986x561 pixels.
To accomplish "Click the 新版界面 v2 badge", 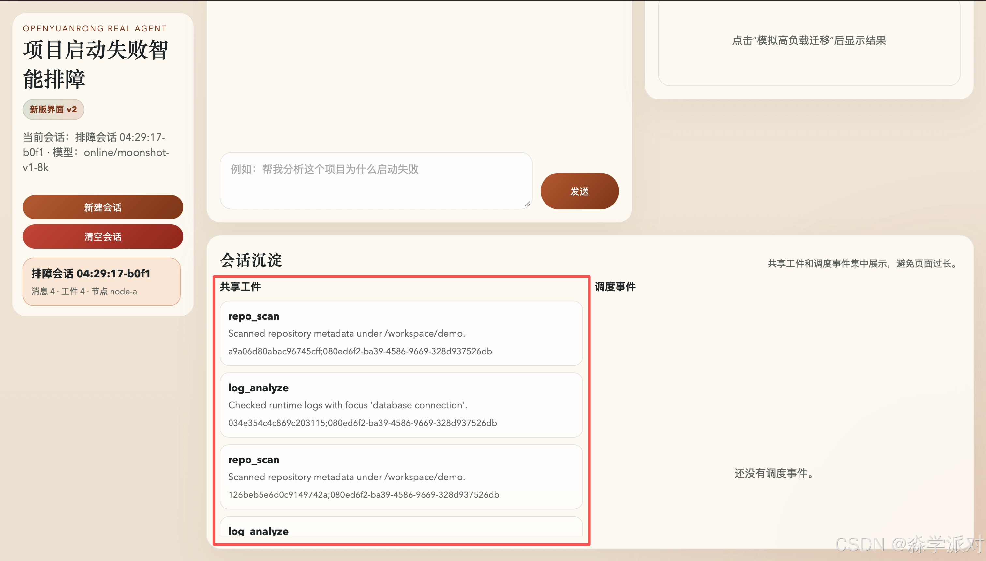I will [x=53, y=109].
